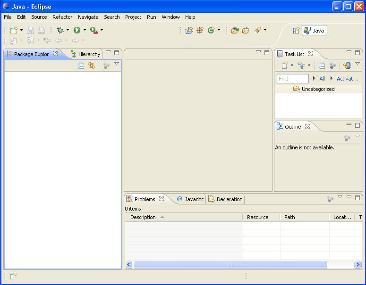The width and height of the screenshot is (366, 285).
Task: Switch to the Declaration tab
Action: [x=225, y=199]
